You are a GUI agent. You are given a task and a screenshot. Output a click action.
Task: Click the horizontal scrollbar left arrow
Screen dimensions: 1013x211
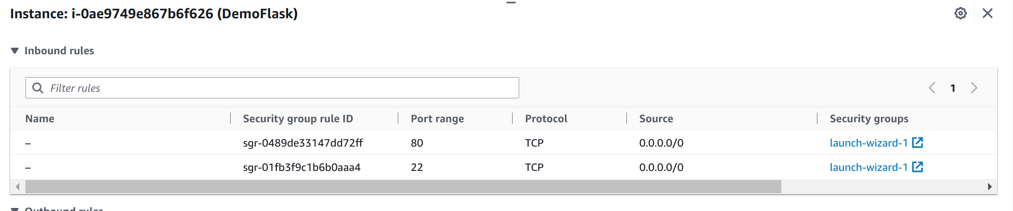[x=18, y=187]
